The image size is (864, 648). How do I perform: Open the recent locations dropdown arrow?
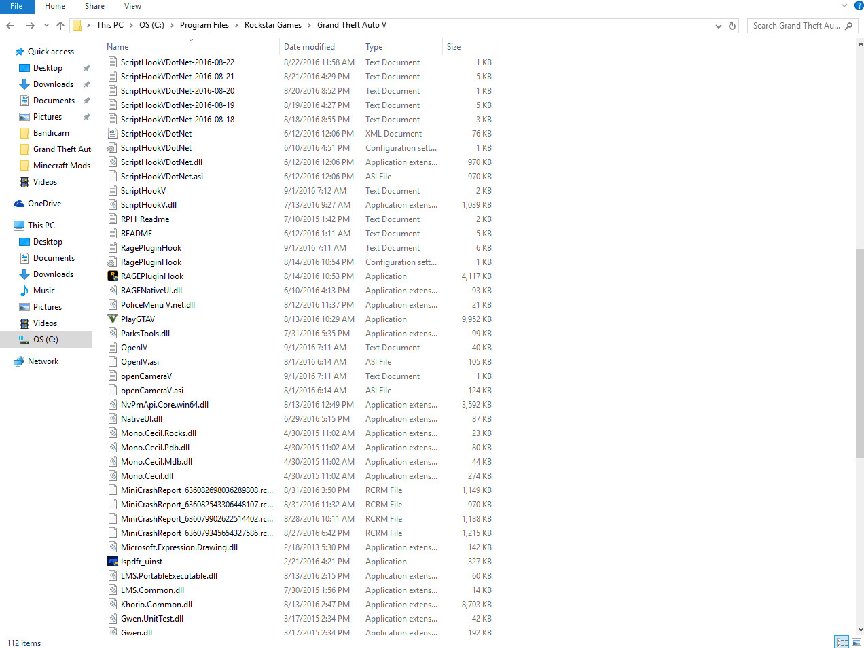(46, 26)
